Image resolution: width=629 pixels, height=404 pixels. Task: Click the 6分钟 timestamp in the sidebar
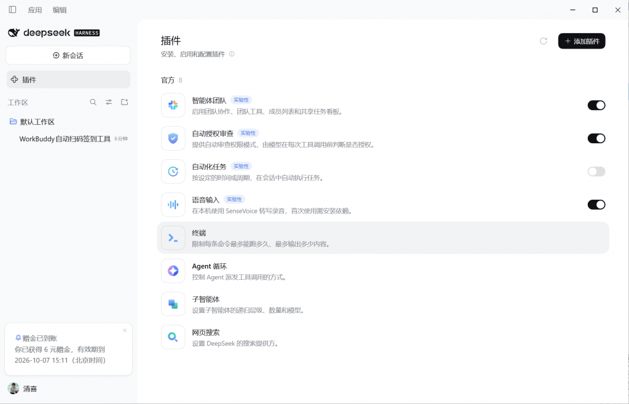(121, 138)
